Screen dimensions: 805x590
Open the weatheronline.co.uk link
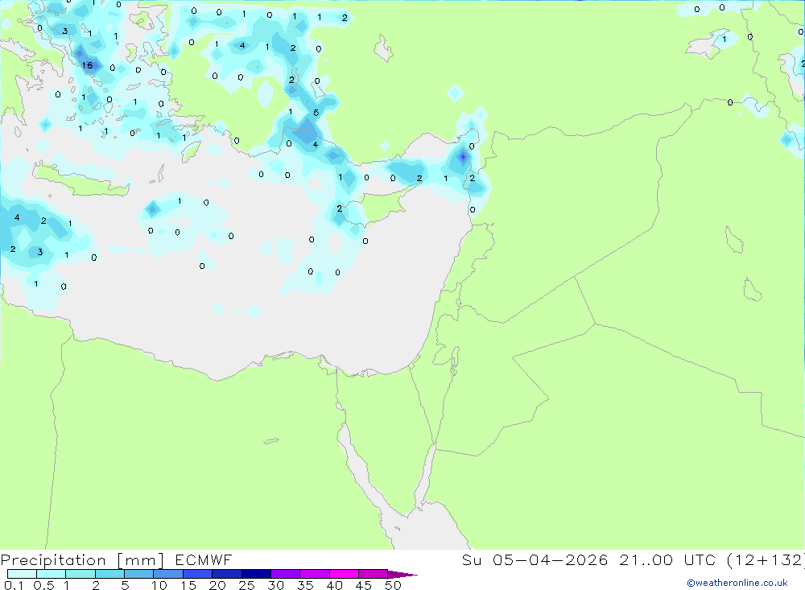click(x=737, y=583)
